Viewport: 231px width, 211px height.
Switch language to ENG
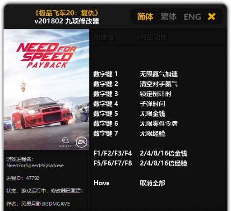tap(193, 17)
